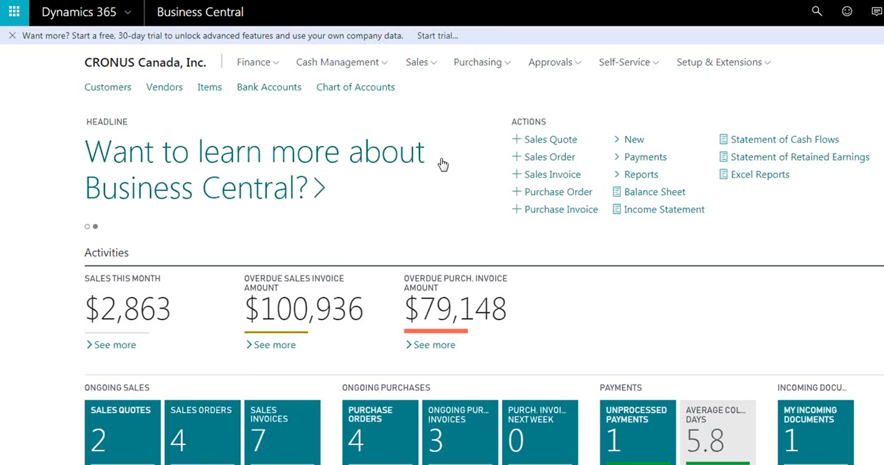Select the first headline pagination dot
Image resolution: width=884 pixels, height=465 pixels.
(87, 227)
